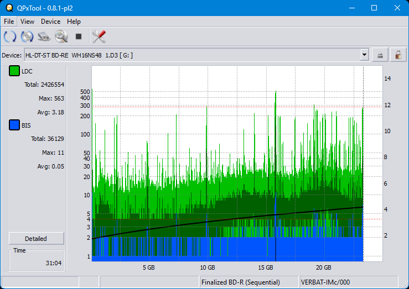
Task: Open preferences with wrench and screwdriver icon
Action: 99,37
